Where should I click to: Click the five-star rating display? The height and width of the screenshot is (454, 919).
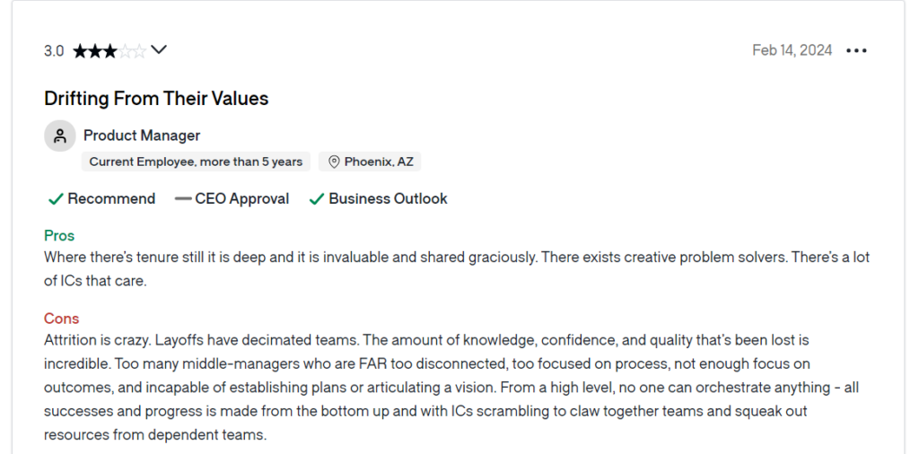pyautogui.click(x=109, y=51)
